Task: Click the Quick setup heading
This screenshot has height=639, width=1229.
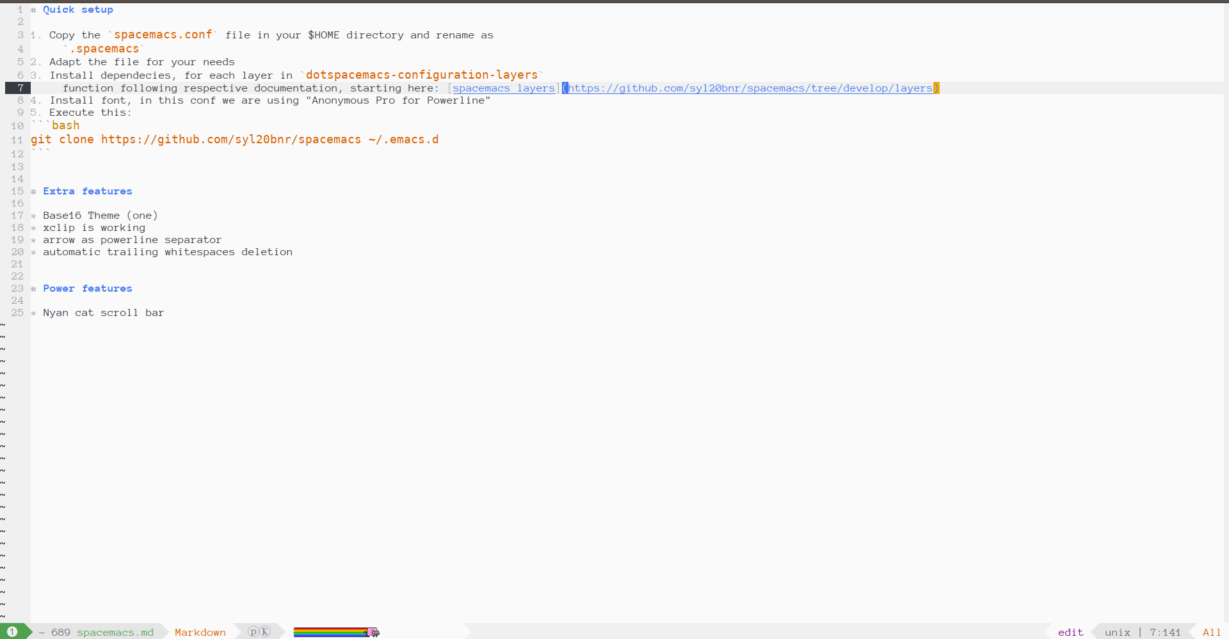Action: pyautogui.click(x=78, y=10)
